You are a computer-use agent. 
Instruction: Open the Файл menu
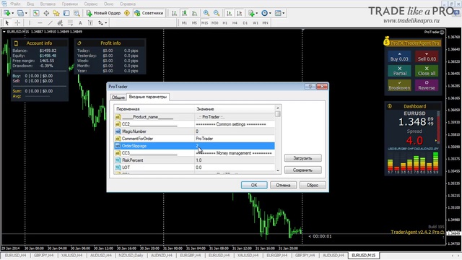click(15, 4)
